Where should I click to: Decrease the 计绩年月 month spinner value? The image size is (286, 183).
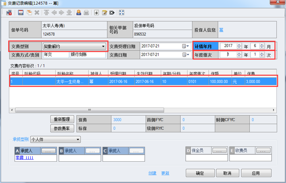click(x=262, y=47)
